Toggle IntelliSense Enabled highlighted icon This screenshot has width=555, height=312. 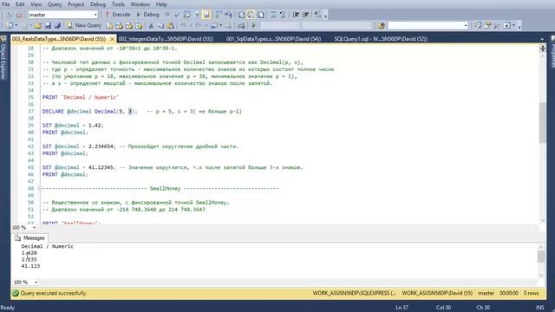click(x=206, y=15)
